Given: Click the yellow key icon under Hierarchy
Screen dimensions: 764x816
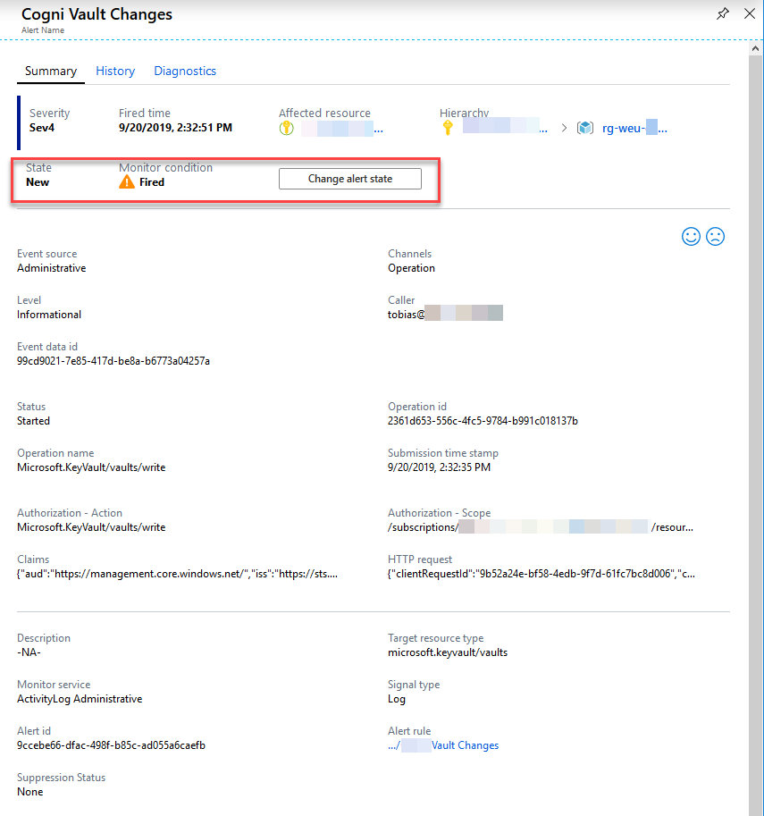Looking at the screenshot, I should (x=448, y=129).
